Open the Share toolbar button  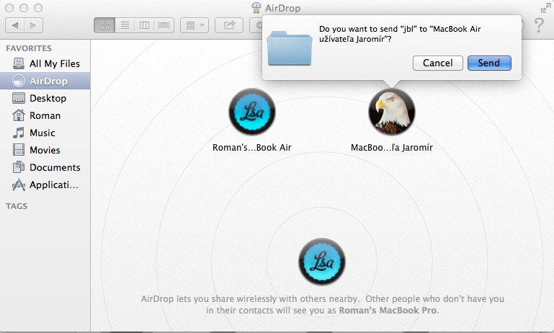pyautogui.click(x=229, y=25)
